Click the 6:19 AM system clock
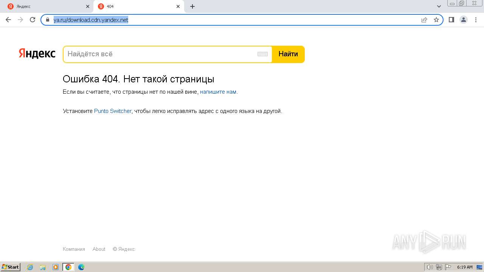Screen dimensions: 484x272 coord(465,267)
